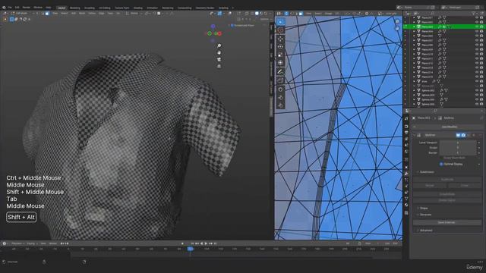Select the Select Box tool in UV editor

point(280,22)
